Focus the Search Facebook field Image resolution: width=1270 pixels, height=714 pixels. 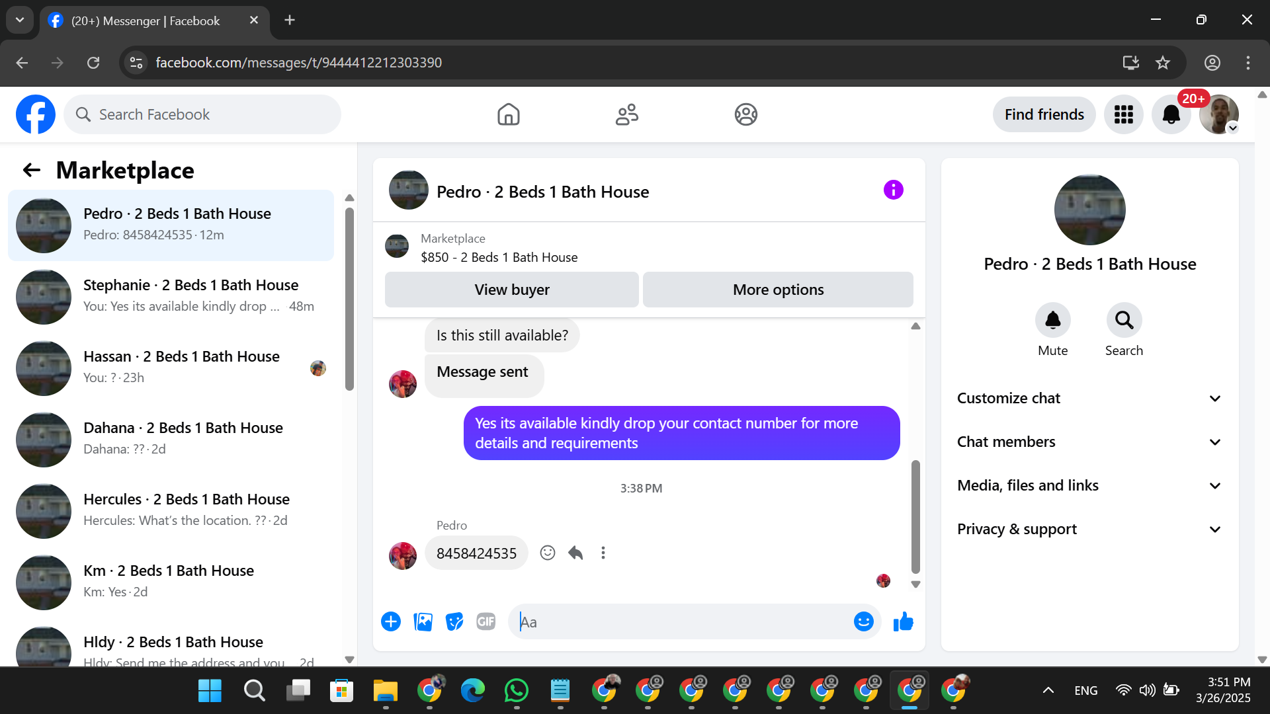click(x=202, y=114)
